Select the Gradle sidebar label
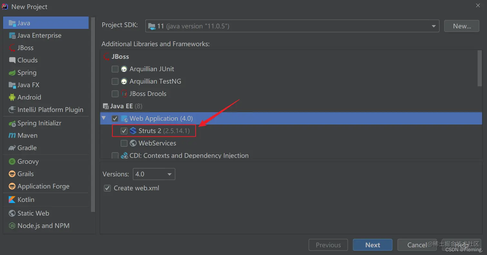 (27, 148)
